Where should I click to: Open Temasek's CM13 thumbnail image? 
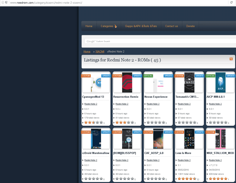(x=189, y=82)
